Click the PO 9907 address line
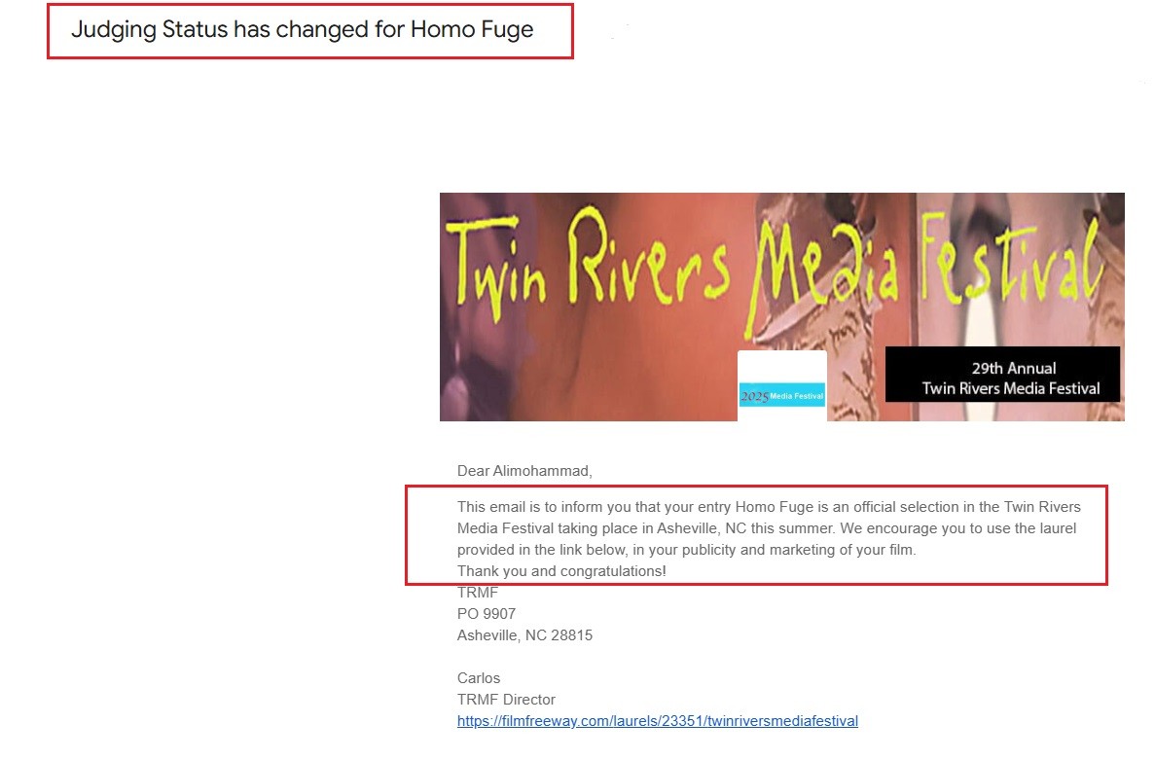This screenshot has width=1155, height=760. pyautogui.click(x=487, y=613)
